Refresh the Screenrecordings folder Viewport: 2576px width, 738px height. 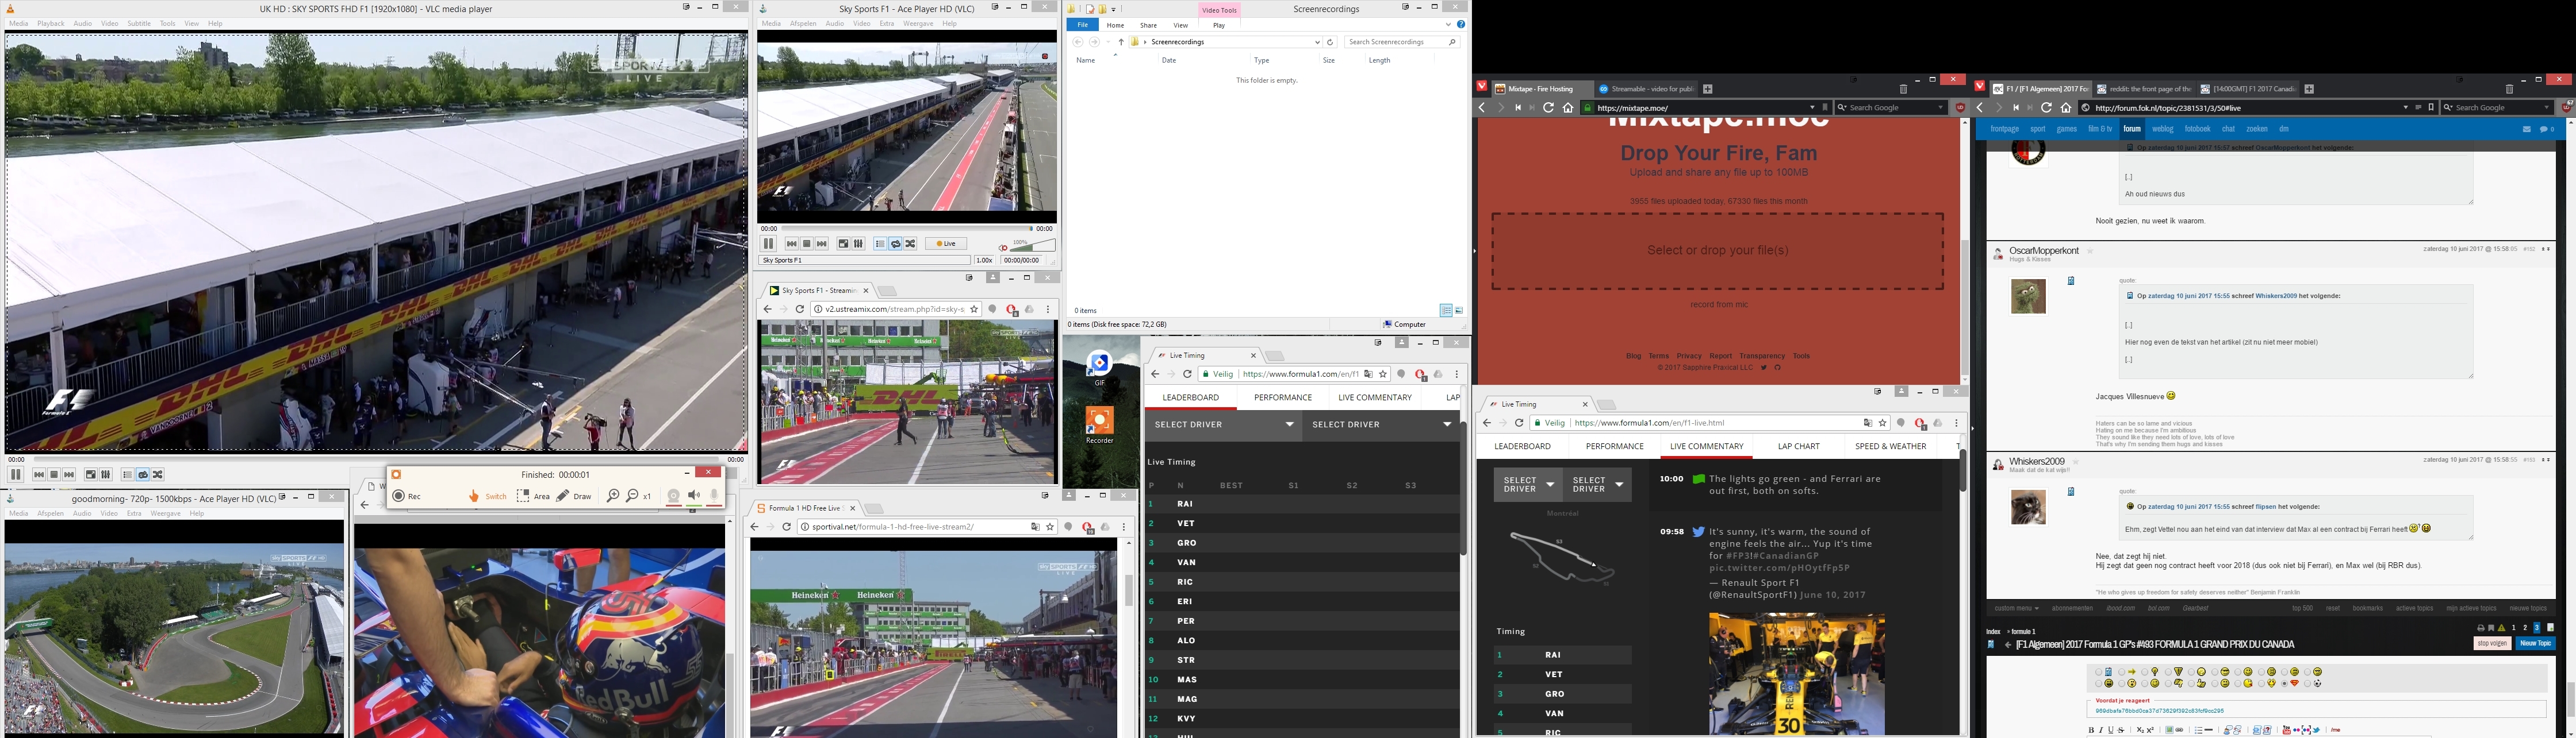point(1330,42)
